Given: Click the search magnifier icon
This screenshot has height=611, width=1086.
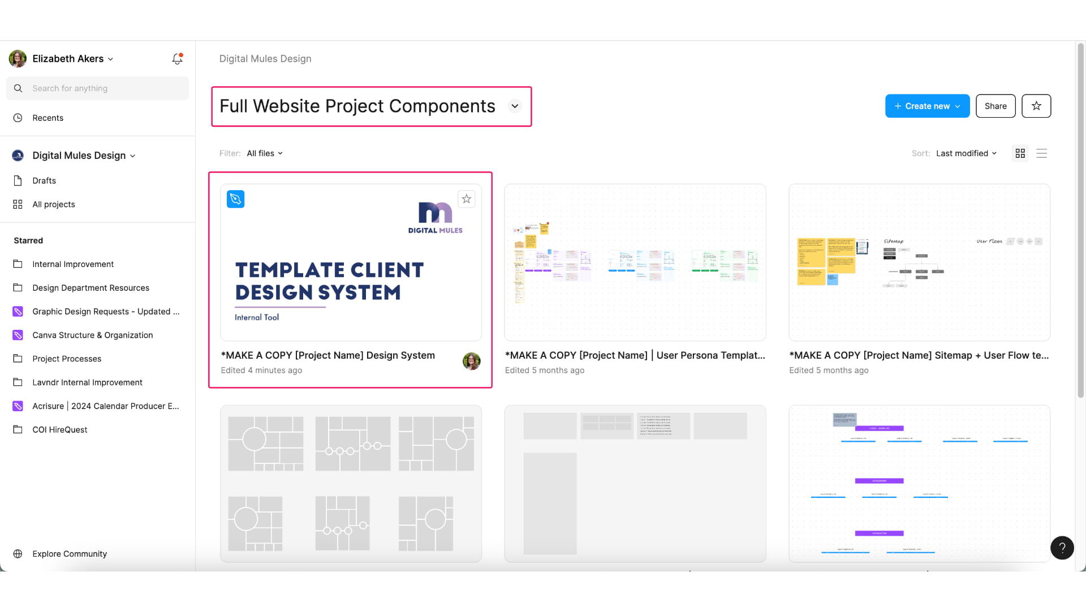Looking at the screenshot, I should tap(18, 88).
